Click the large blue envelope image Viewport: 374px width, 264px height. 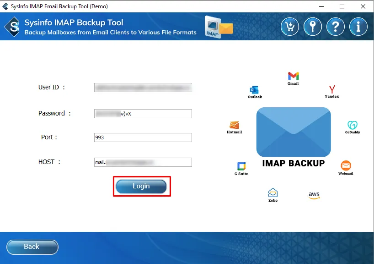pyautogui.click(x=294, y=132)
